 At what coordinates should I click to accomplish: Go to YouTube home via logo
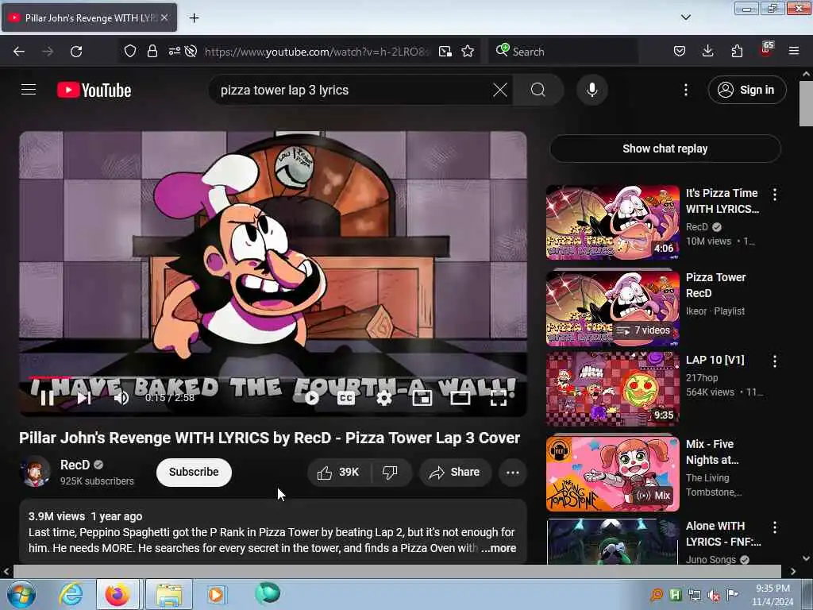pos(94,91)
